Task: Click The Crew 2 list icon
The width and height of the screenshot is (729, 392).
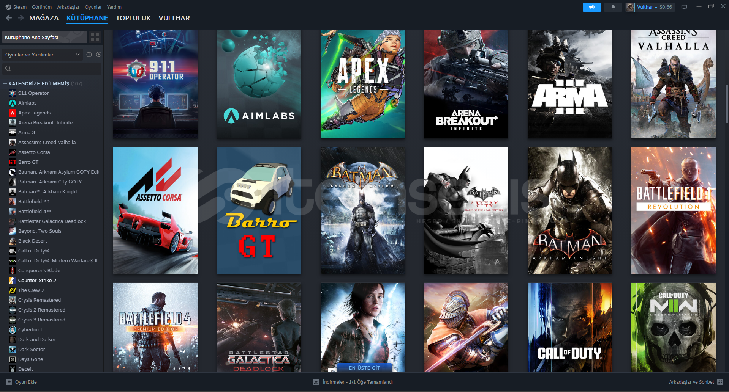Action: (13, 290)
